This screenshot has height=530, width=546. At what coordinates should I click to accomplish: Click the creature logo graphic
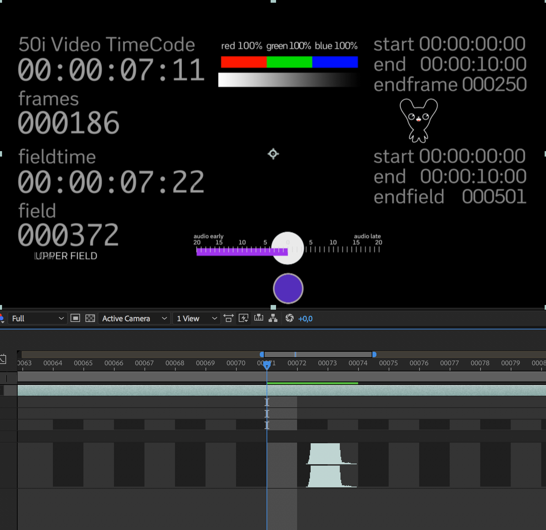tap(419, 121)
